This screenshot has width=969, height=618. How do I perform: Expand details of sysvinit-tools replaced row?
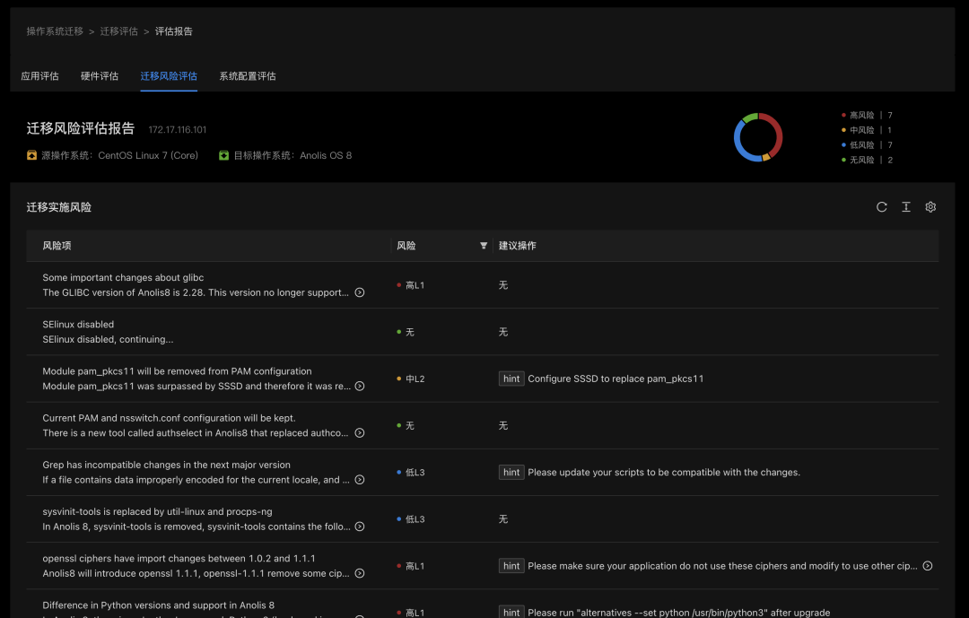point(360,527)
